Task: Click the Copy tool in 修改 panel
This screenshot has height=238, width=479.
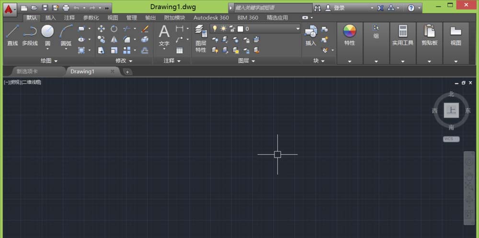Action: pyautogui.click(x=101, y=39)
